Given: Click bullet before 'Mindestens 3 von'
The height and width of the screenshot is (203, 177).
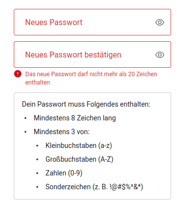Looking at the screenshot, I should pos(26,132).
